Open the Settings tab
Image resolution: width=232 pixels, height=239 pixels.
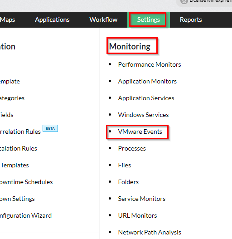[x=149, y=20]
